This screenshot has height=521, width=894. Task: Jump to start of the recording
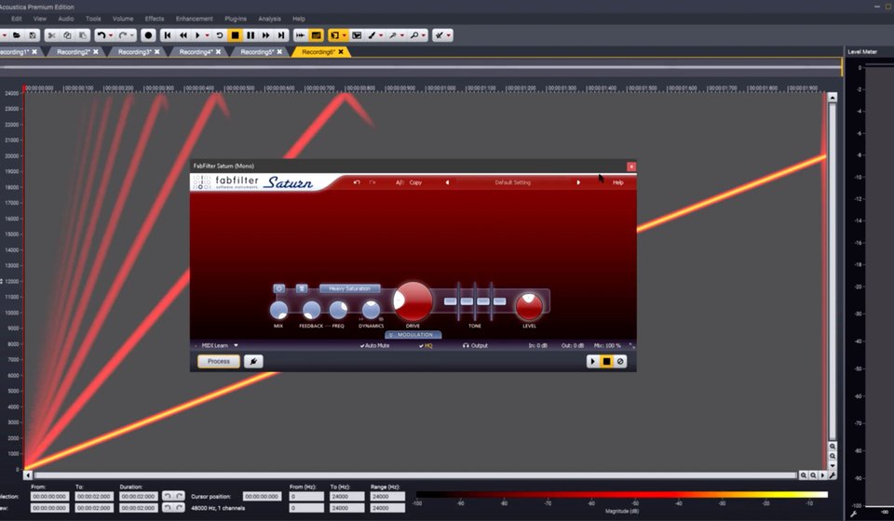coord(168,35)
